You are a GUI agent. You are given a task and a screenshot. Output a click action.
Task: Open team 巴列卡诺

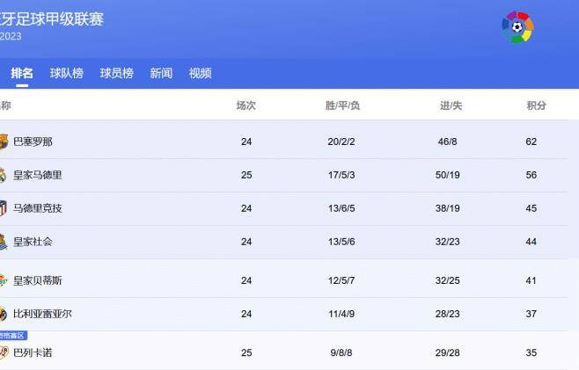click(x=33, y=352)
